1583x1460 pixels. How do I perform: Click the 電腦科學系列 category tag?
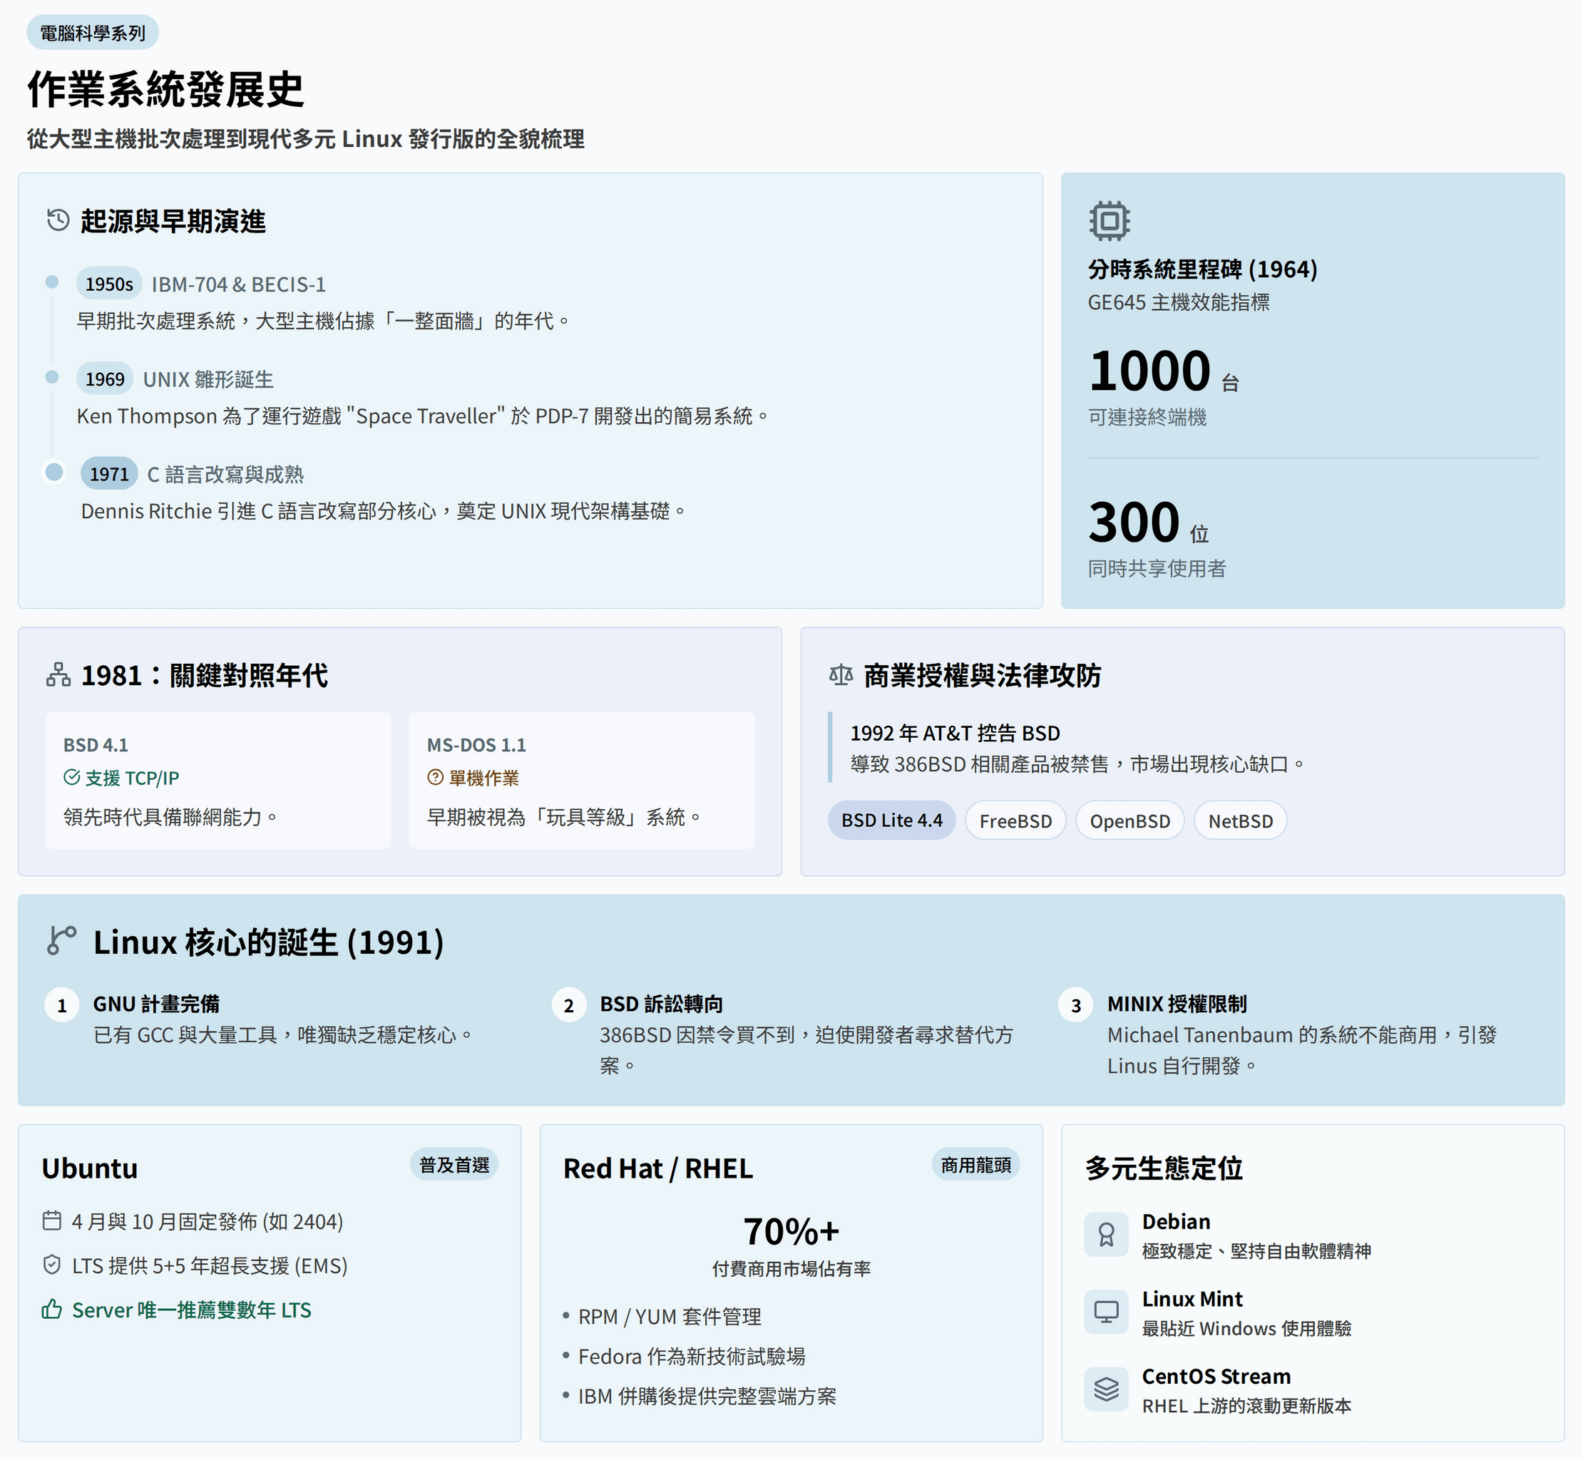[93, 32]
